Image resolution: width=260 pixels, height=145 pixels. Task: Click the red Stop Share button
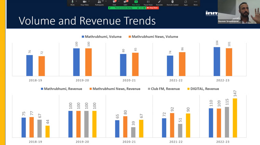pos(153,8)
